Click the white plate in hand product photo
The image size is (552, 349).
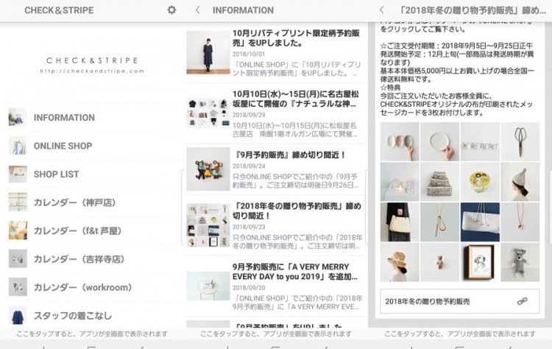coord(439,141)
